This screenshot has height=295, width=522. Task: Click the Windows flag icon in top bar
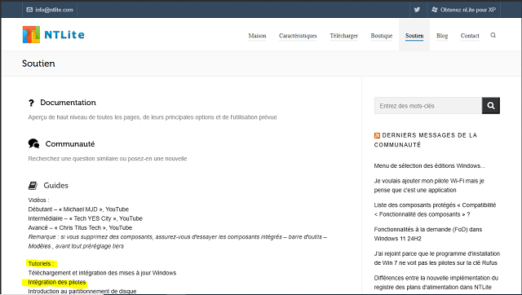(x=435, y=10)
